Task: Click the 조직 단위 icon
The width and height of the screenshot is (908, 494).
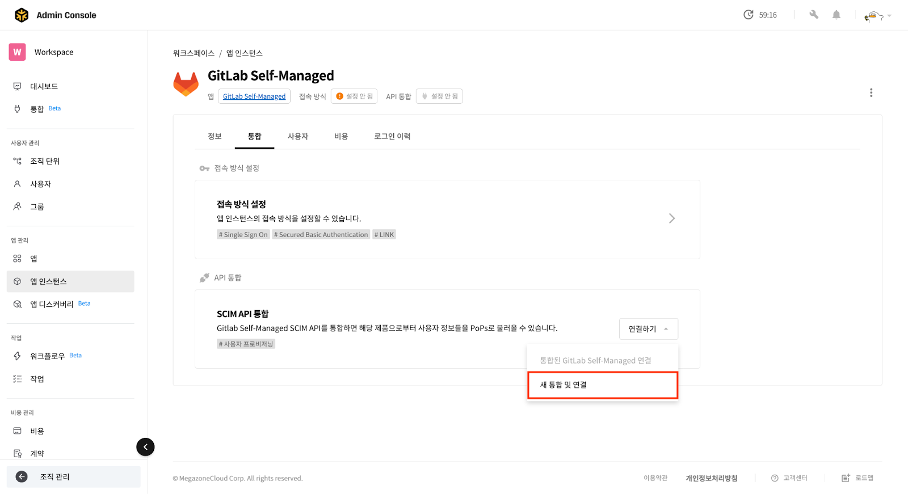Action: (18, 161)
